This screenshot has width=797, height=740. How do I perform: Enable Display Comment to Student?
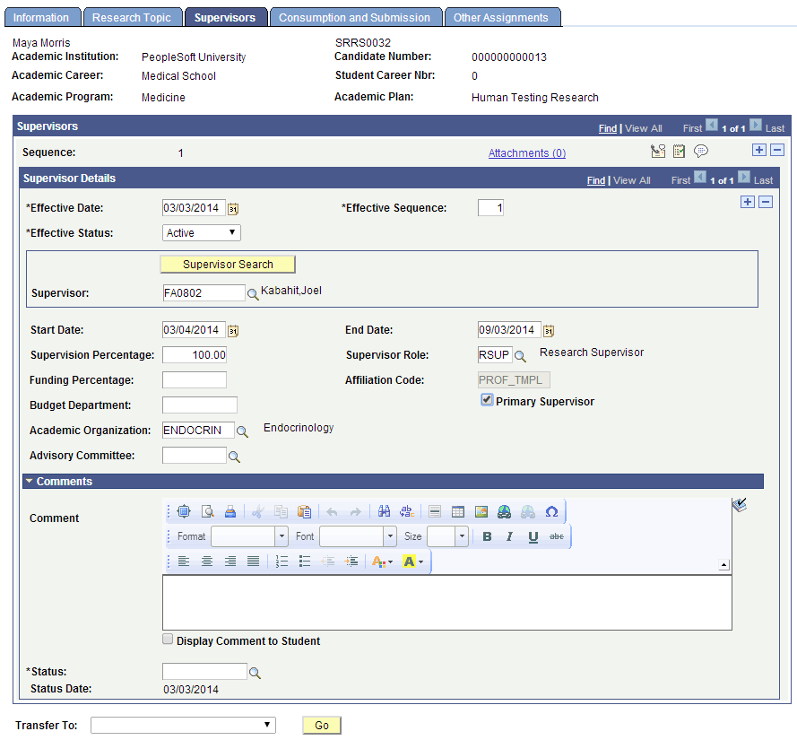click(168, 638)
